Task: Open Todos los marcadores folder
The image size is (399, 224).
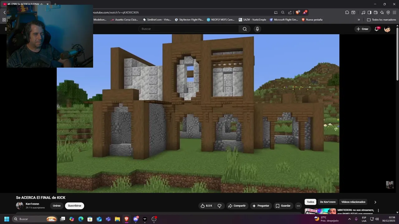Action: (382, 20)
